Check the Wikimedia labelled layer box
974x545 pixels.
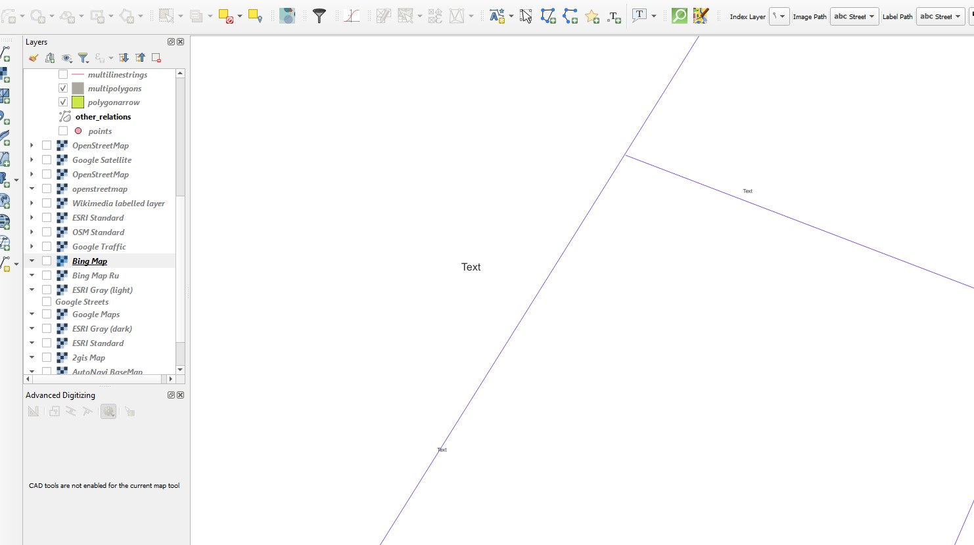(x=47, y=203)
